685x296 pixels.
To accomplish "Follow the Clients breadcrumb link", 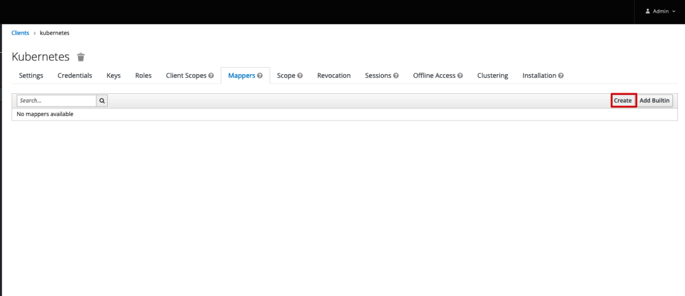I will (20, 33).
